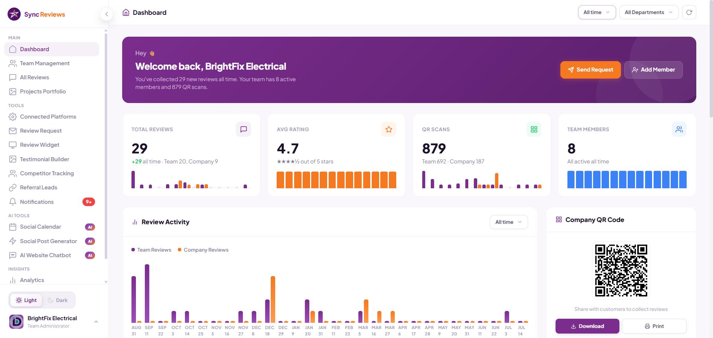
Task: Switch theme to Dark mode
Action: pyautogui.click(x=58, y=300)
